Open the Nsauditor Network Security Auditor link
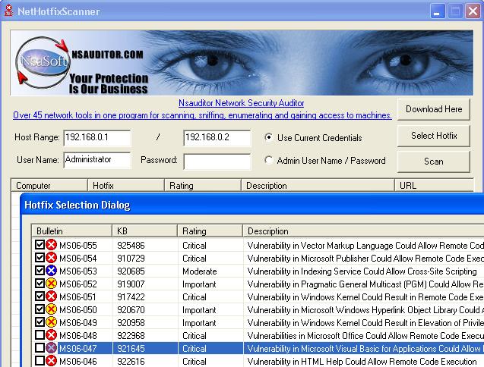Image resolution: width=484 pixels, height=367 pixels. point(241,103)
